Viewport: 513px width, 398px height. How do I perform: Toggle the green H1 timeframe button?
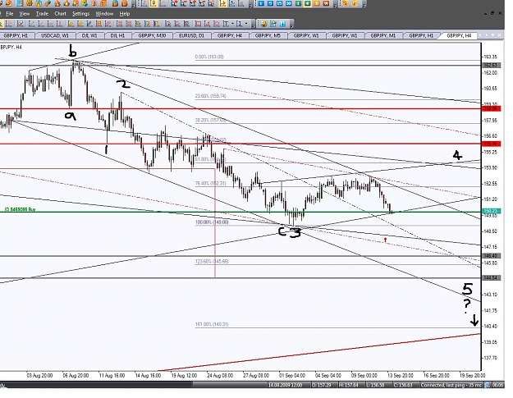point(298,3)
